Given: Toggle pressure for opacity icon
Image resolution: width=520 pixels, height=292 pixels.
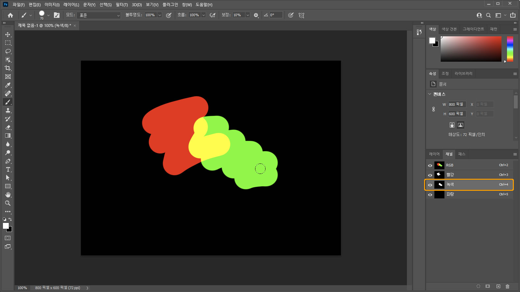Looking at the screenshot, I should point(169,15).
